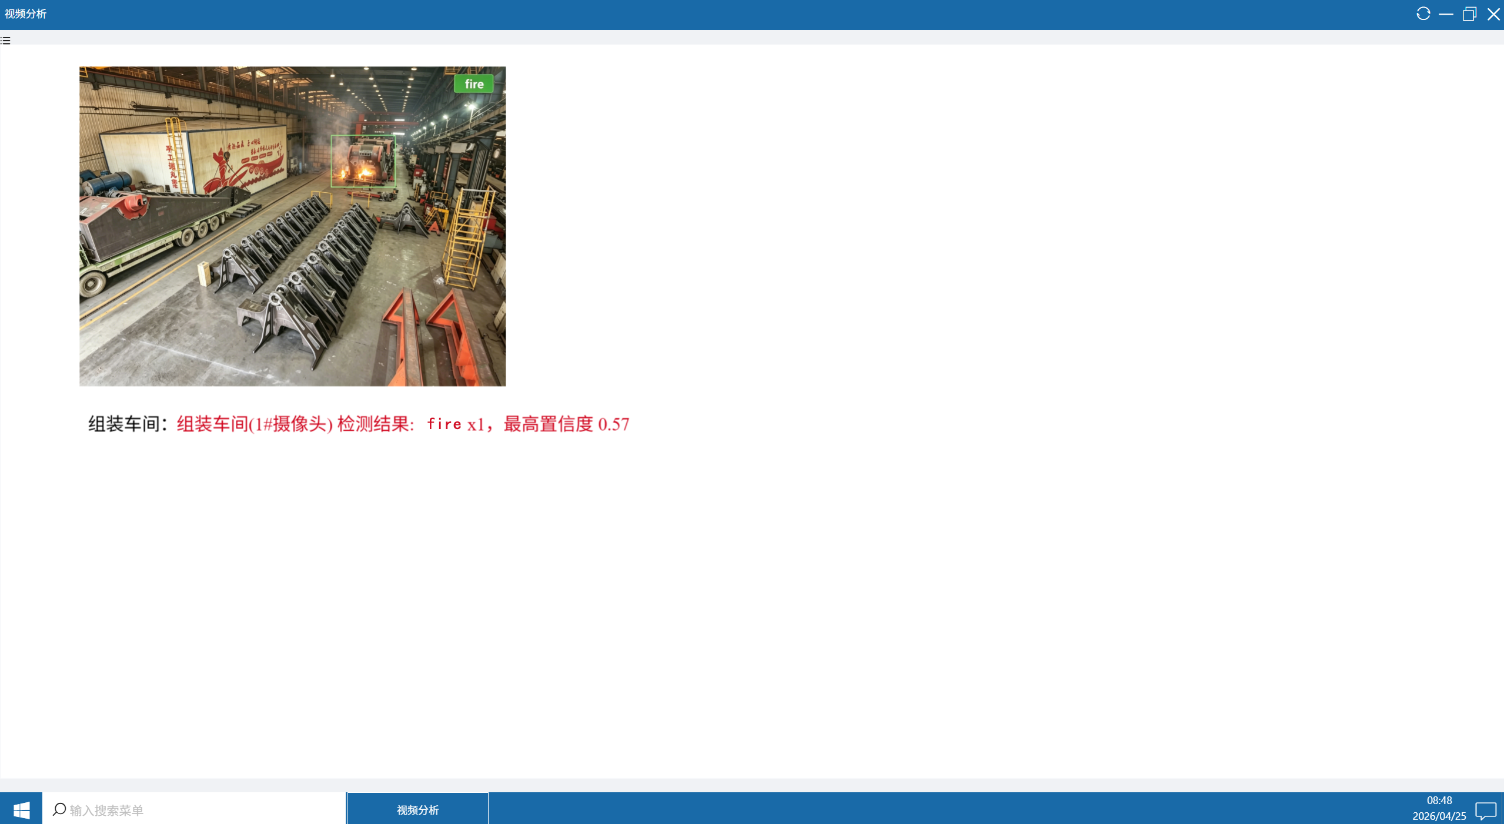The height and width of the screenshot is (824, 1504).
Task: Click the green fire label badge
Action: 473,84
